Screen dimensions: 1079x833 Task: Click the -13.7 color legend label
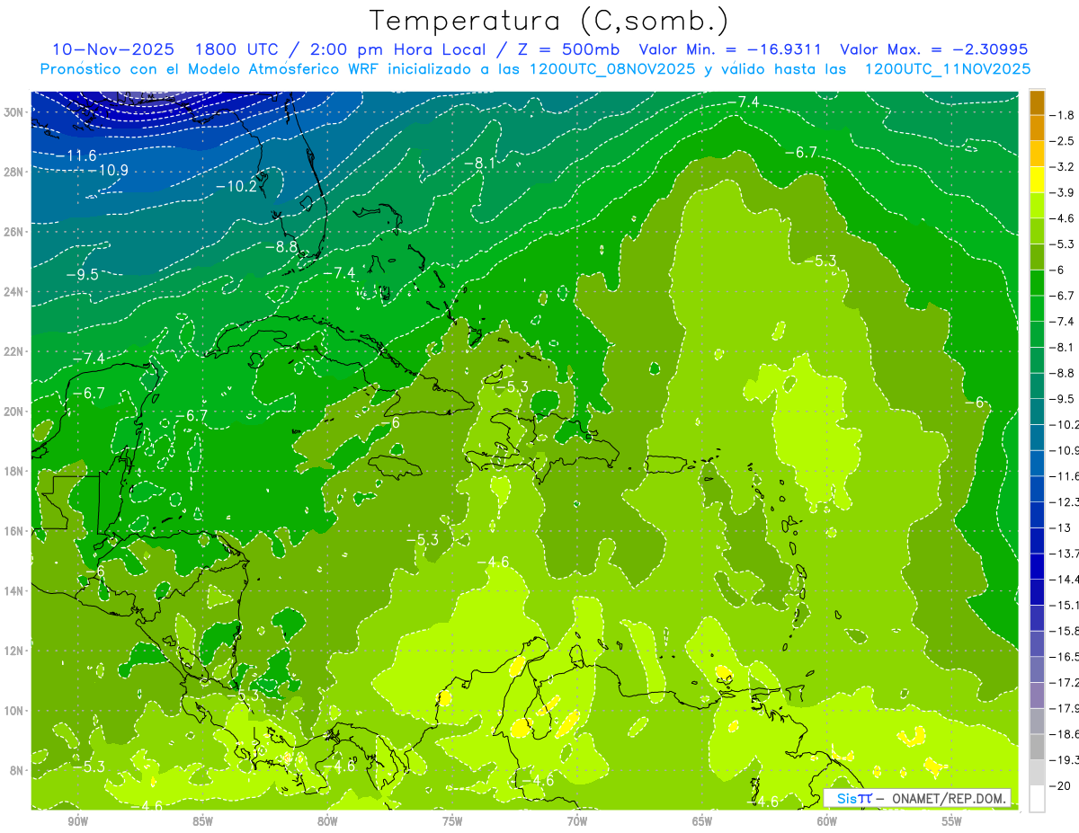point(1065,554)
